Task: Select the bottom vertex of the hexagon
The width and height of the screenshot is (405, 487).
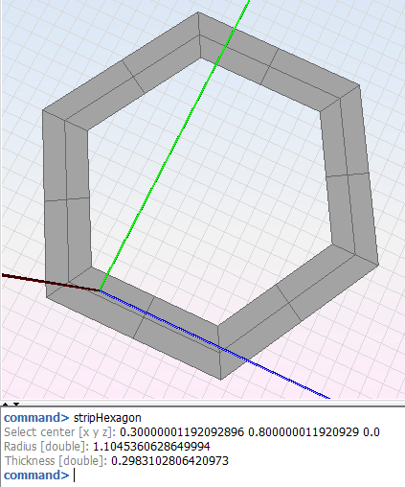Action: point(220,380)
